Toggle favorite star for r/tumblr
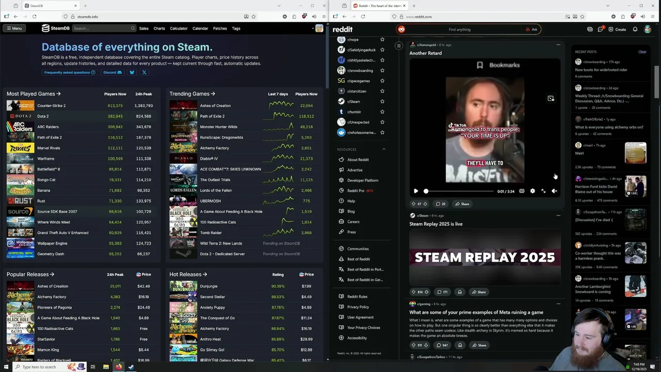Image resolution: width=661 pixels, height=372 pixels. coord(382,112)
